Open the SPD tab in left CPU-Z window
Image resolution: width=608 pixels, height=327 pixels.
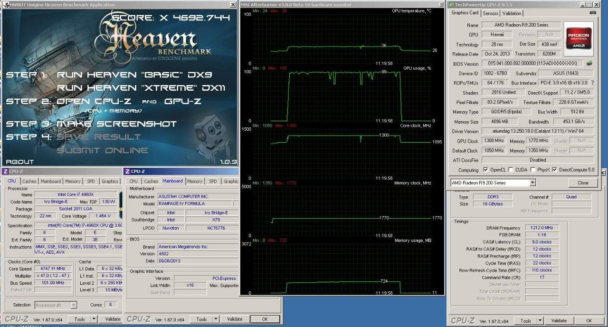point(91,181)
